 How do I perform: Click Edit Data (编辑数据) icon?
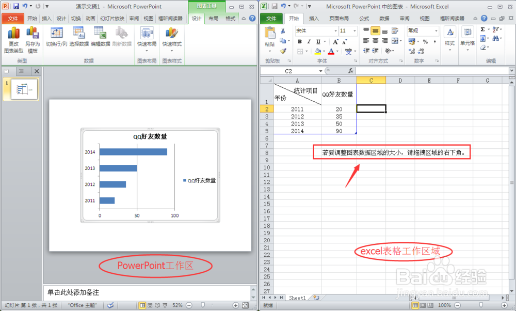click(x=100, y=33)
